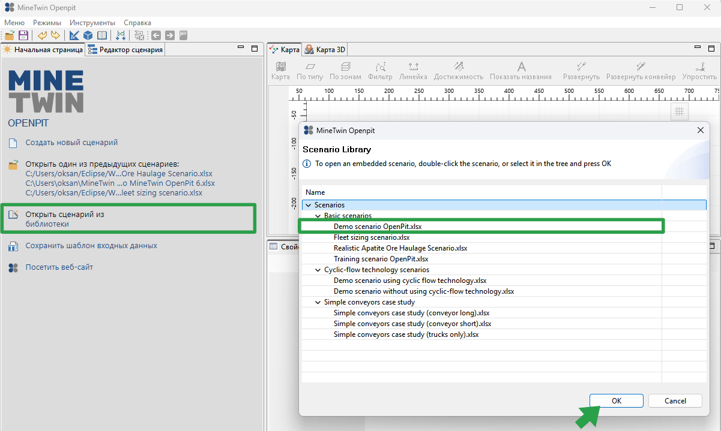Select Fleet sizing scenario.xlsx in the tree
This screenshot has height=431, width=721.
click(x=372, y=237)
